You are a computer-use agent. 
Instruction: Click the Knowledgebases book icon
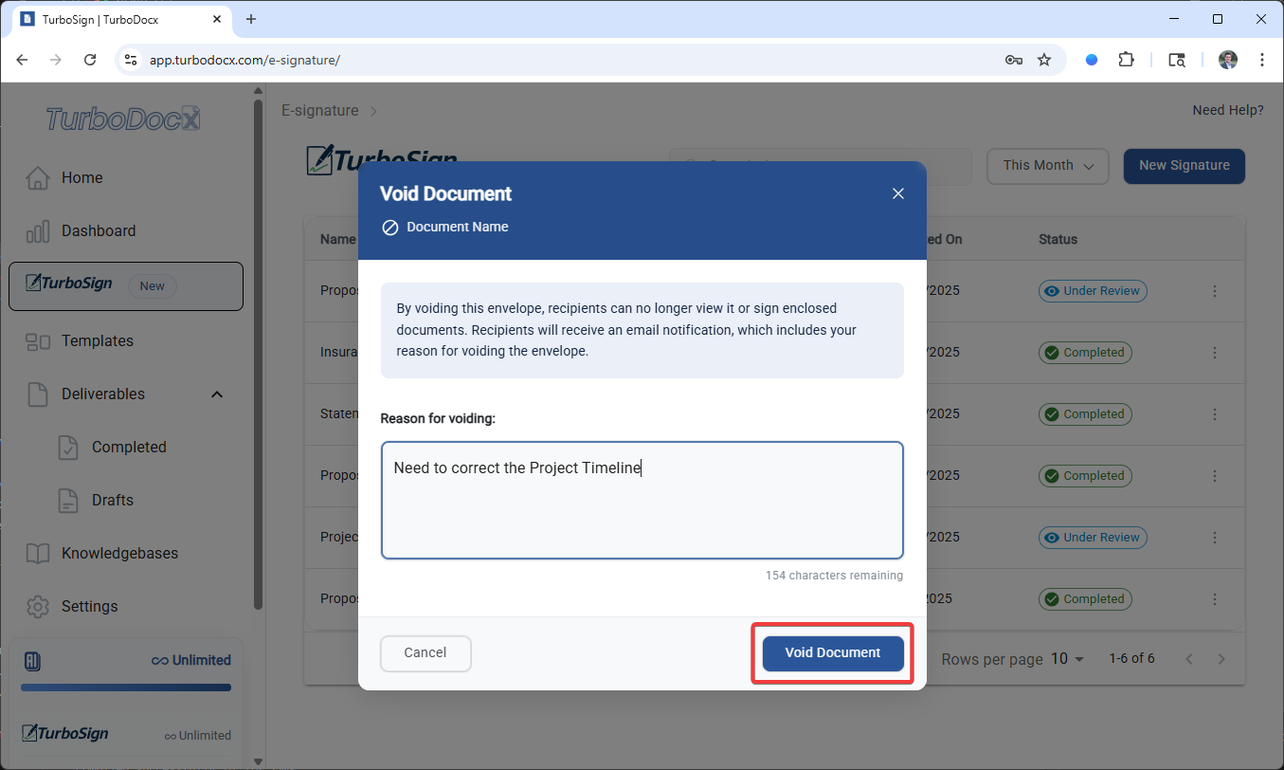tap(38, 554)
